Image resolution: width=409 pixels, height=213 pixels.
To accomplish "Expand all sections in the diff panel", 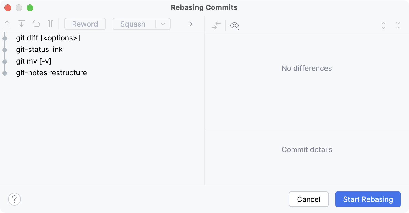I will 384,25.
